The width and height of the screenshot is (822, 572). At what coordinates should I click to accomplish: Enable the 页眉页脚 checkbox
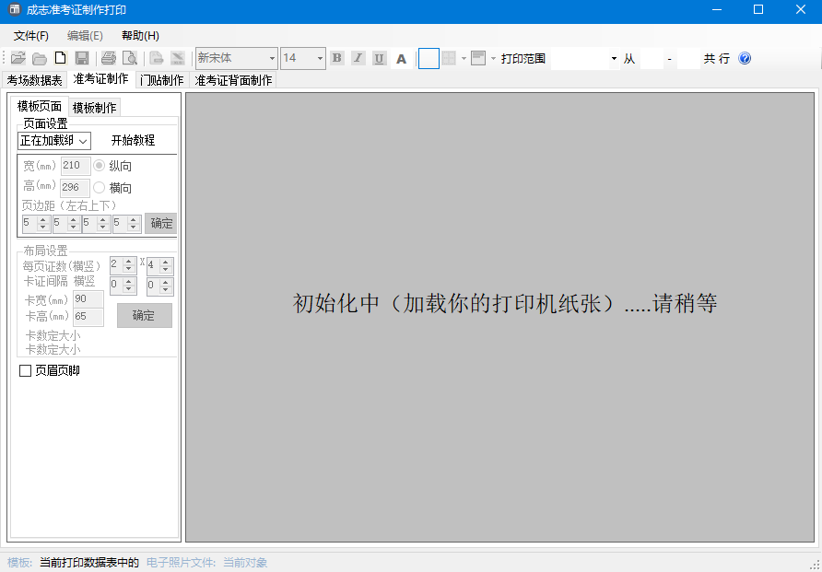click(x=25, y=370)
